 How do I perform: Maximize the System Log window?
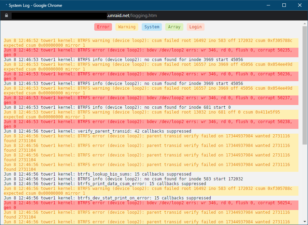tap(284, 5)
